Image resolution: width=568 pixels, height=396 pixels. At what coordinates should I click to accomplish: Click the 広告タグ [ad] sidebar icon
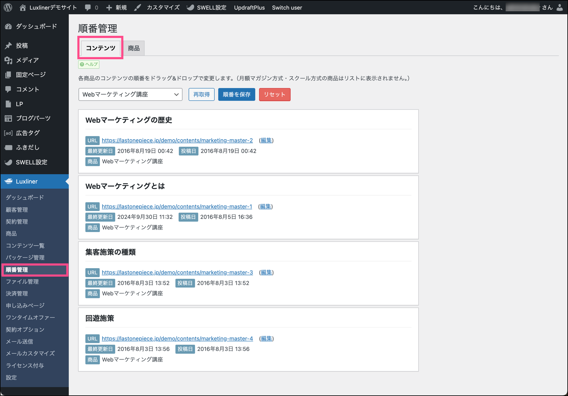point(8,133)
